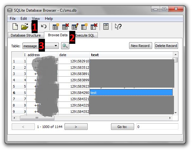The image size is (192, 151).
Task: Click the previous page < button
Action: click(x=23, y=127)
